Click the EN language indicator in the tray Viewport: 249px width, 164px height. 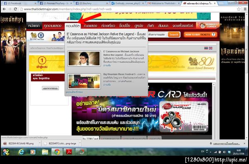203,152
